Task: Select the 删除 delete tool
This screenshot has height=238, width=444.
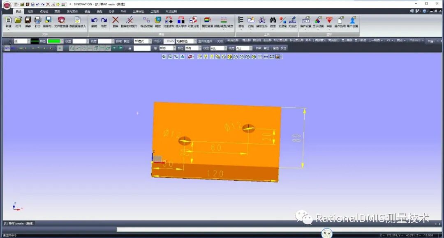Action: point(115,20)
